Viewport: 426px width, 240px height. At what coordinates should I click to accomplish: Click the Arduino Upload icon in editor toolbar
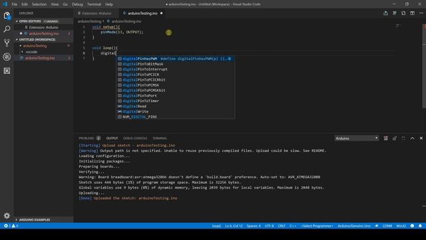tap(385, 13)
